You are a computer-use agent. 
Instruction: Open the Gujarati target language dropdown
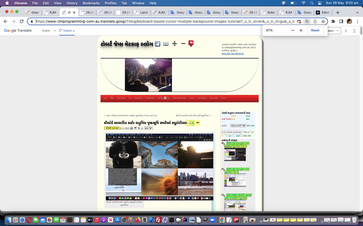point(67,31)
